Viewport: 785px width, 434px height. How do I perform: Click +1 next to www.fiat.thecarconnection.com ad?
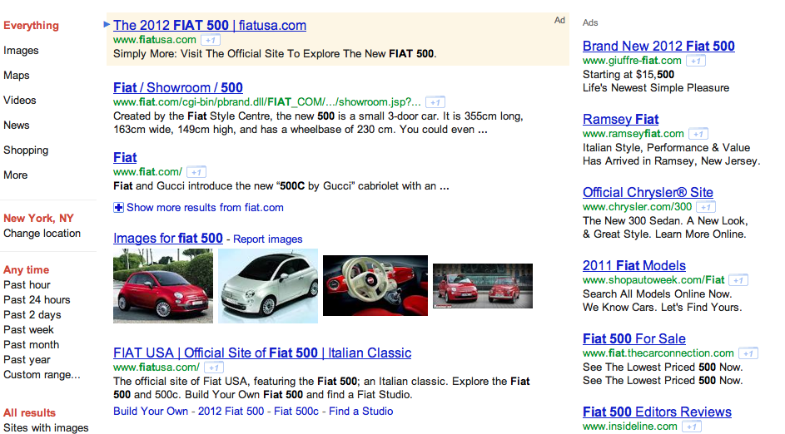pos(748,353)
